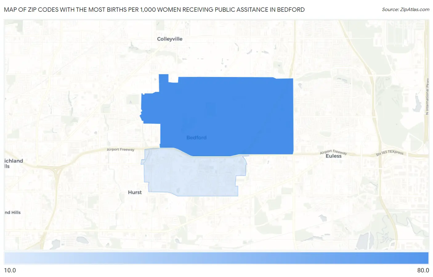The image size is (433, 277).
Task: Click the SH 183 TEXpress road label
Action: [x=390, y=153]
